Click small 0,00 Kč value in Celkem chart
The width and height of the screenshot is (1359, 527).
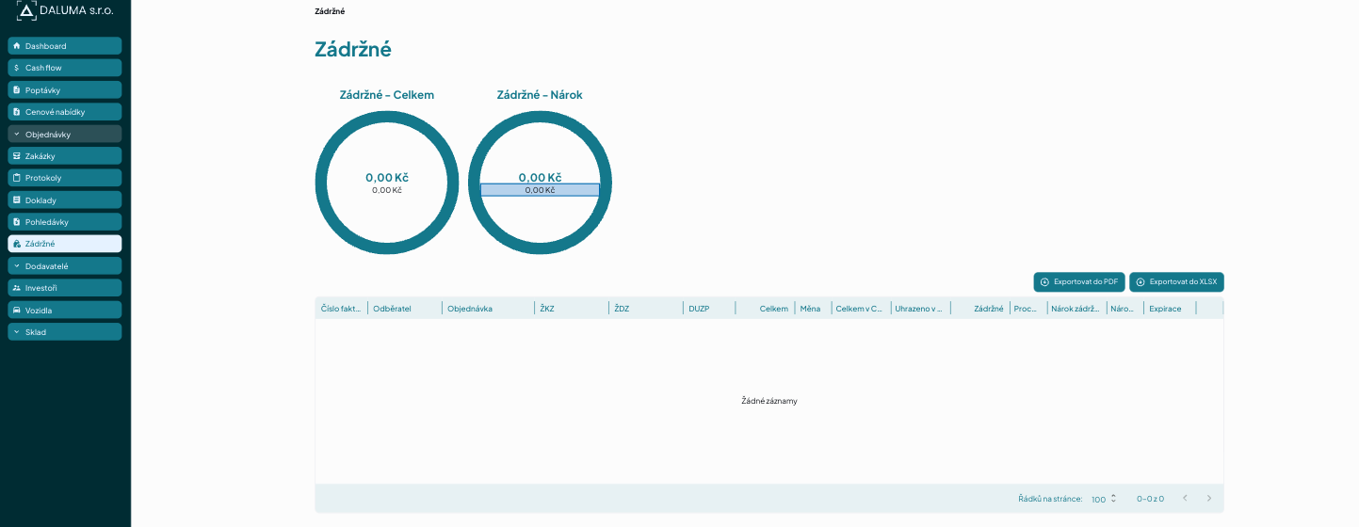(x=387, y=190)
